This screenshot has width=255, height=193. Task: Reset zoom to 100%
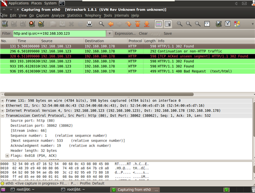coord(198,24)
